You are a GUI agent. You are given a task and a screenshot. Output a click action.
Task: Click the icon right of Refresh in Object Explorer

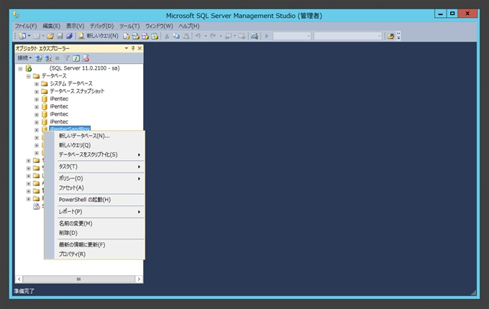86,58
